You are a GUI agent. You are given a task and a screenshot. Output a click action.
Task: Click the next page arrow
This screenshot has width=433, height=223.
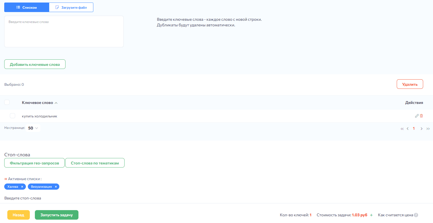point(421,129)
